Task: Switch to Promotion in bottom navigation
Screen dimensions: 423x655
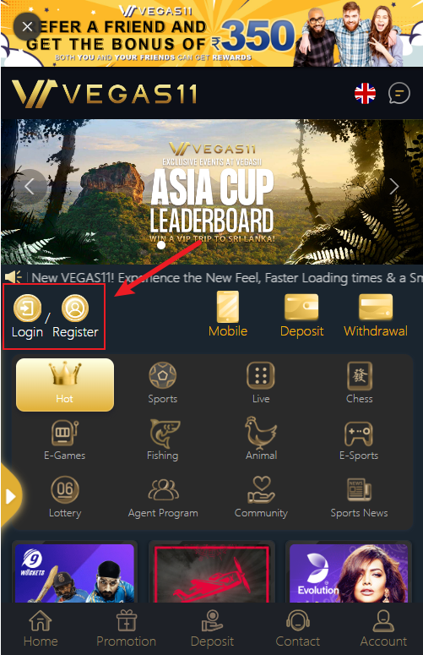Action: 126,629
